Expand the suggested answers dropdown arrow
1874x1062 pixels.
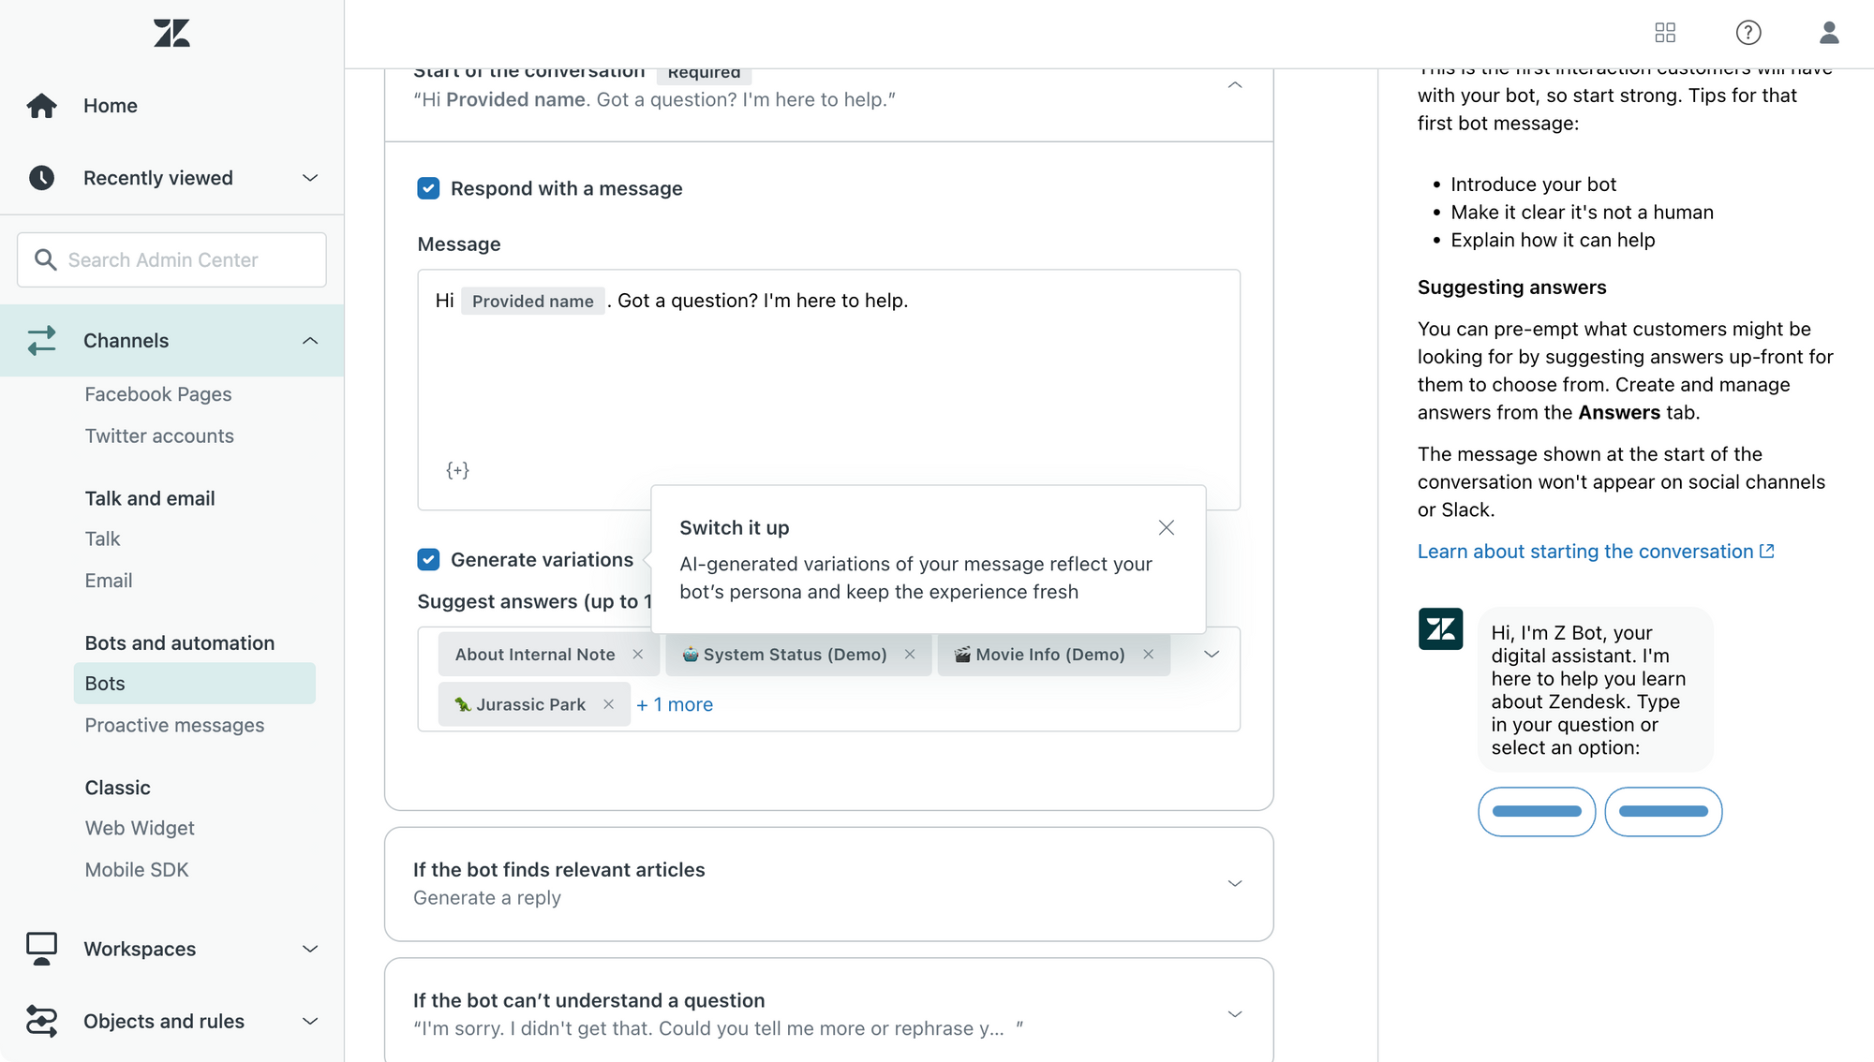coord(1212,655)
